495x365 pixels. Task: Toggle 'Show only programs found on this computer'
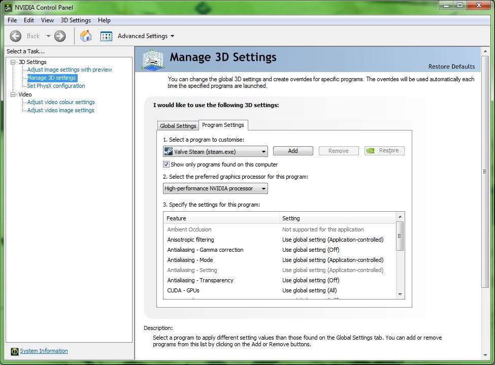point(166,164)
